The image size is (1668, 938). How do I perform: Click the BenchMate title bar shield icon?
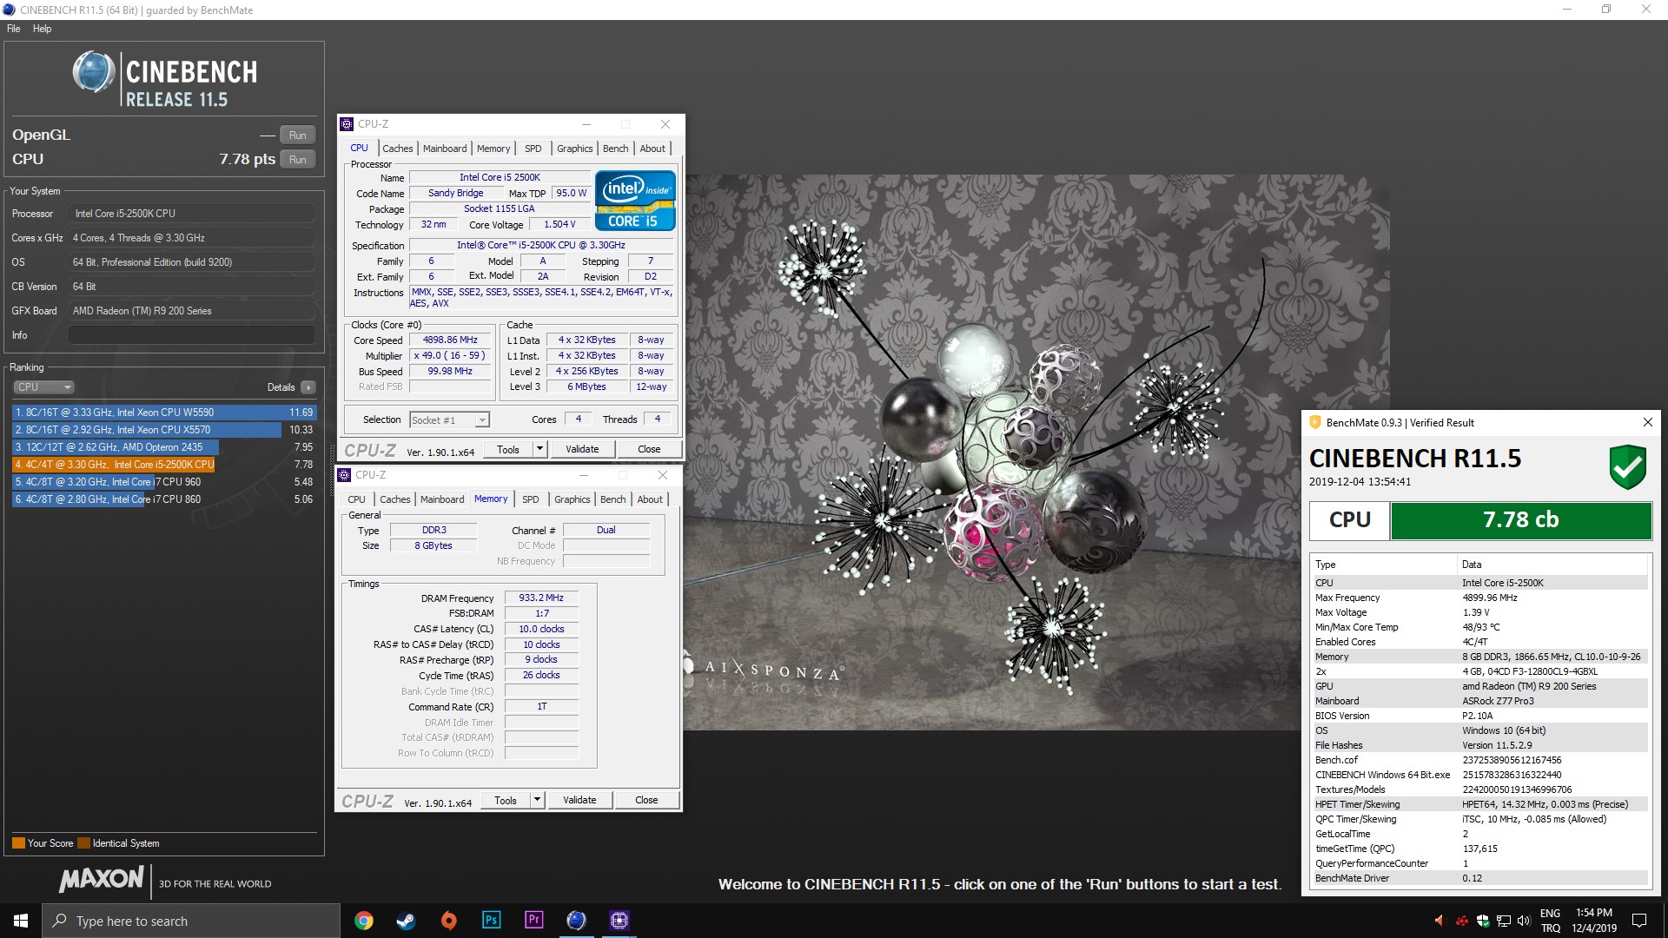(1315, 422)
